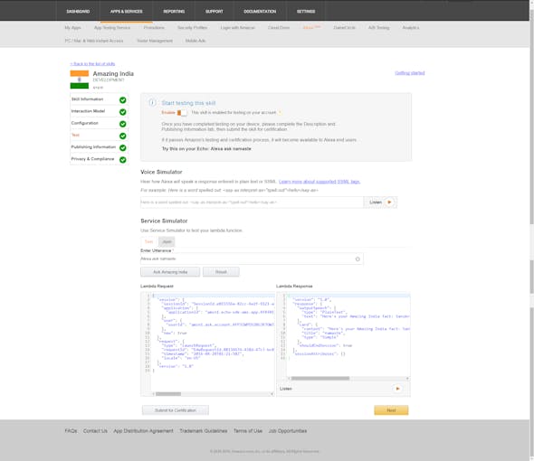Click the Ask Amazing India button
This screenshot has width=534, height=461.
pos(170,272)
